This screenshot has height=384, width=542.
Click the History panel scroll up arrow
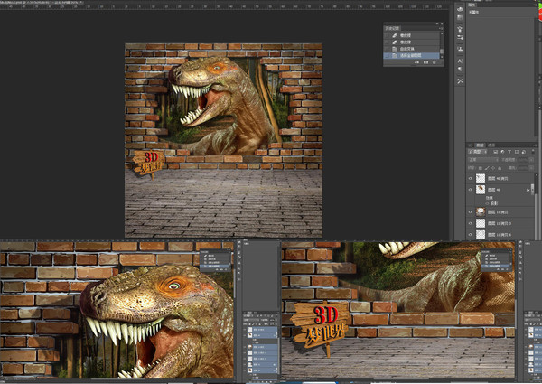[442, 33]
